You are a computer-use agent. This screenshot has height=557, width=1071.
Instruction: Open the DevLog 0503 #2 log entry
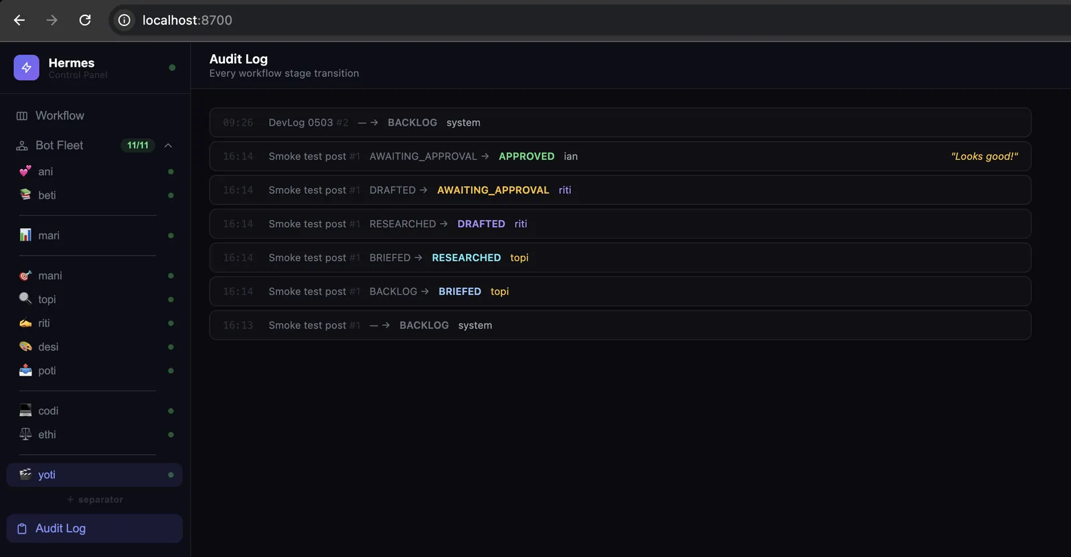[620, 122]
